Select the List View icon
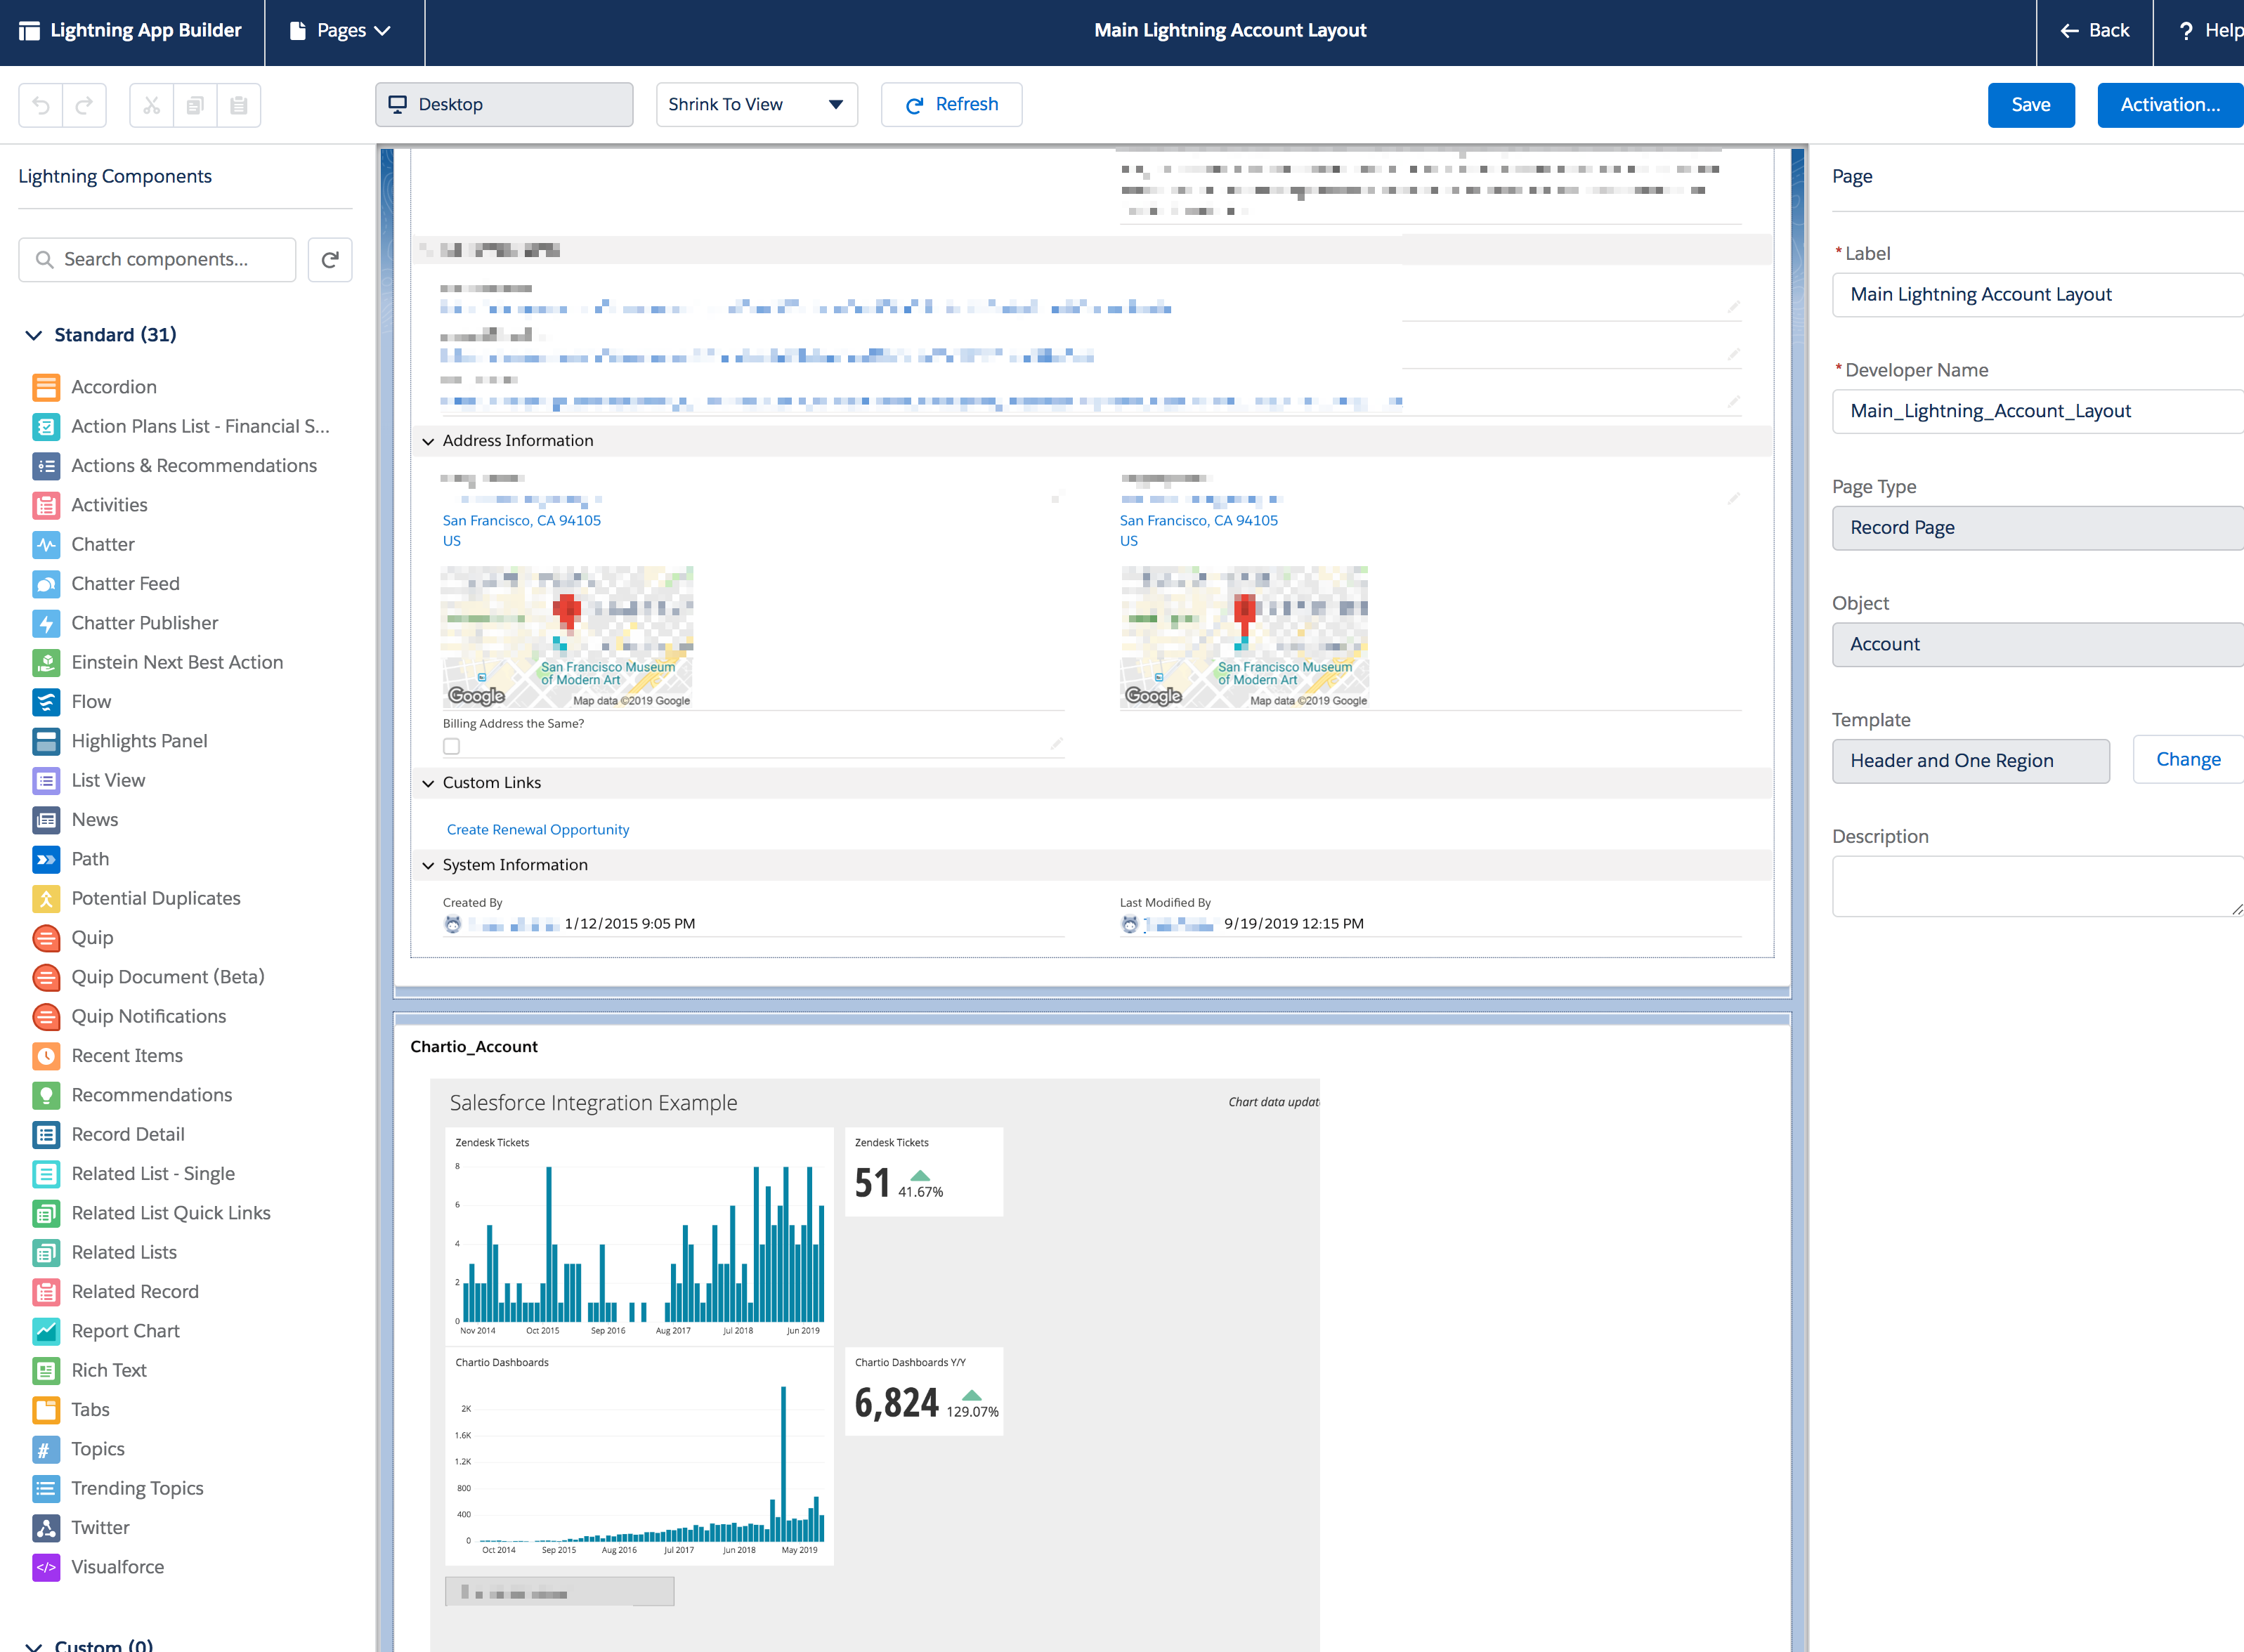 pyautogui.click(x=46, y=780)
